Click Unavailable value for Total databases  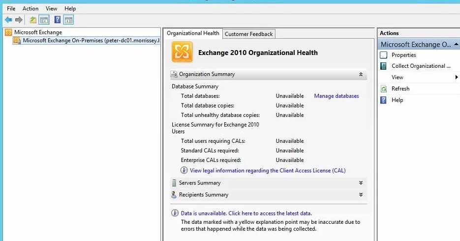click(290, 96)
